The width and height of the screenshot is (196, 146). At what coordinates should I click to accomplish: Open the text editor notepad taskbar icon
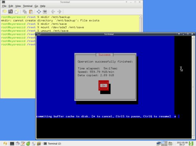(x=23, y=144)
